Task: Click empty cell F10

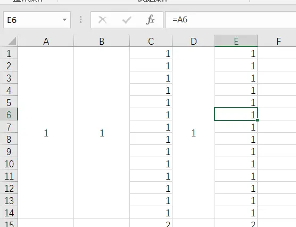Action: (x=277, y=163)
